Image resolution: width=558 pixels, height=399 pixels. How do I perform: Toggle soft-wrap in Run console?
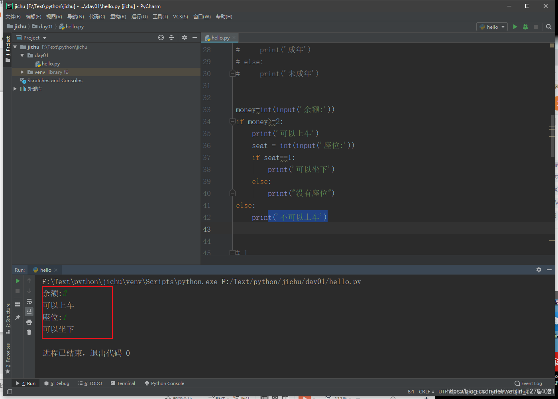[x=29, y=301]
